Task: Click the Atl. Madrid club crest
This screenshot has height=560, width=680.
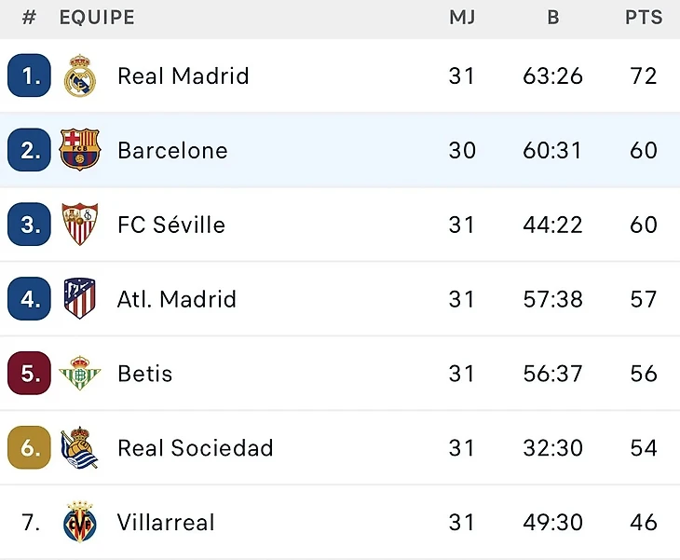Action: (80, 299)
